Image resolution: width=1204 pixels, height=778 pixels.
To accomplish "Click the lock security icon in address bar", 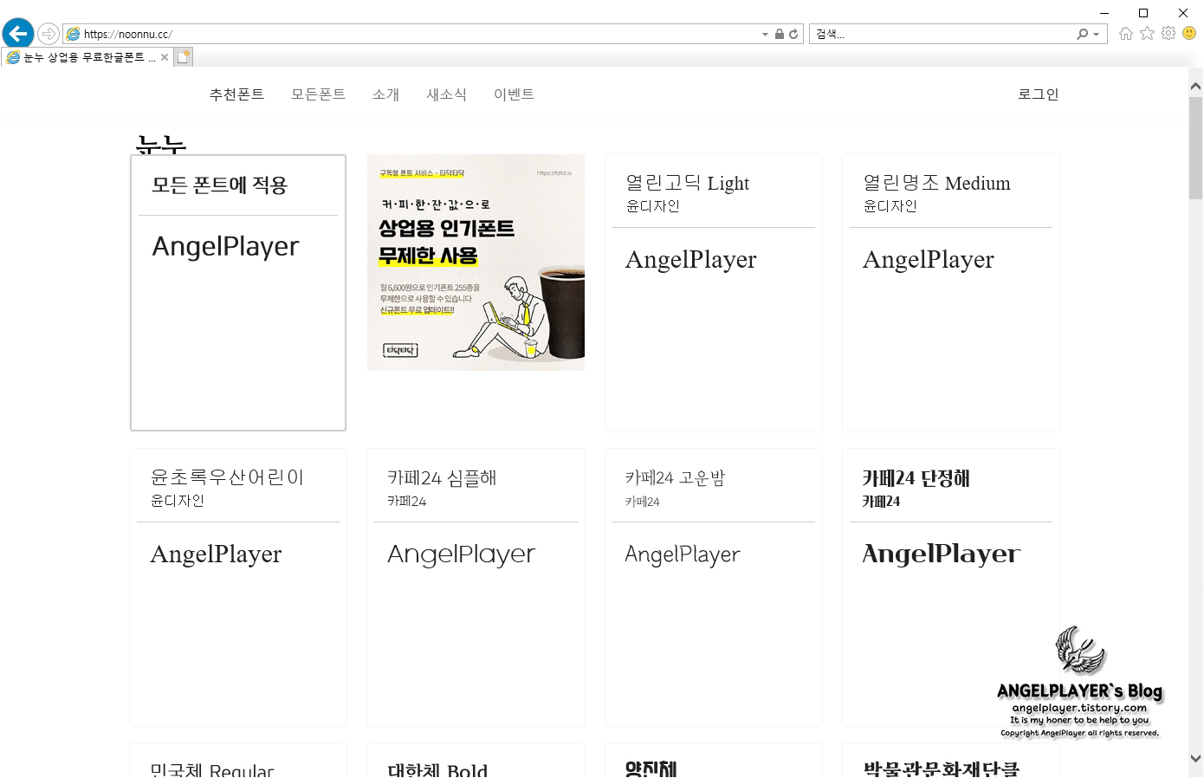I will (780, 34).
